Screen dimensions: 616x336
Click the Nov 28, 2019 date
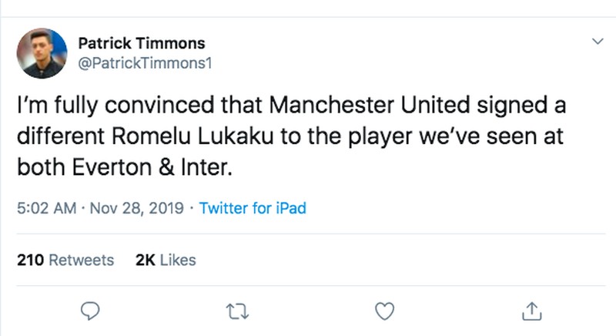click(136, 208)
